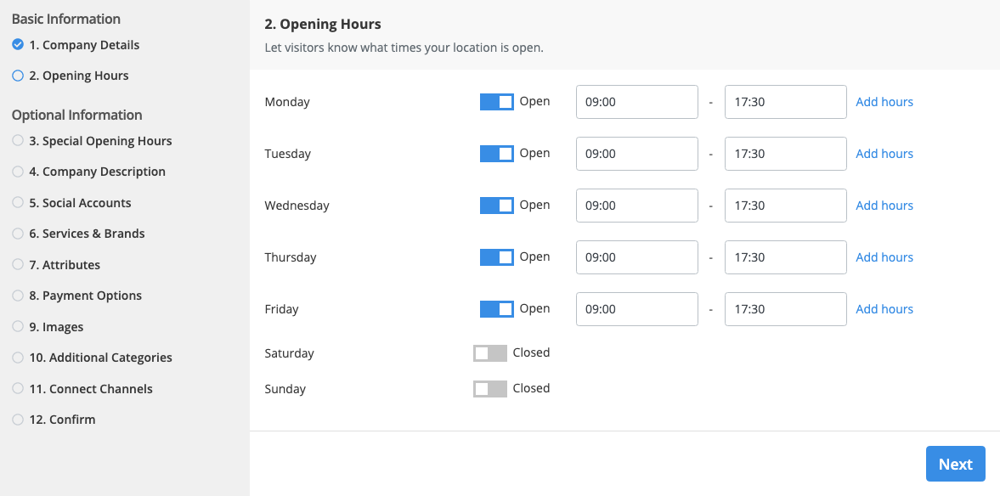This screenshot has width=1000, height=496.
Task: Open step 11. Connect Channels
Action: pyautogui.click(x=91, y=388)
